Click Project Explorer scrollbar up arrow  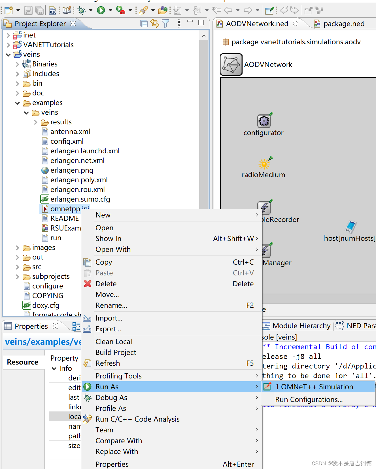[204, 36]
